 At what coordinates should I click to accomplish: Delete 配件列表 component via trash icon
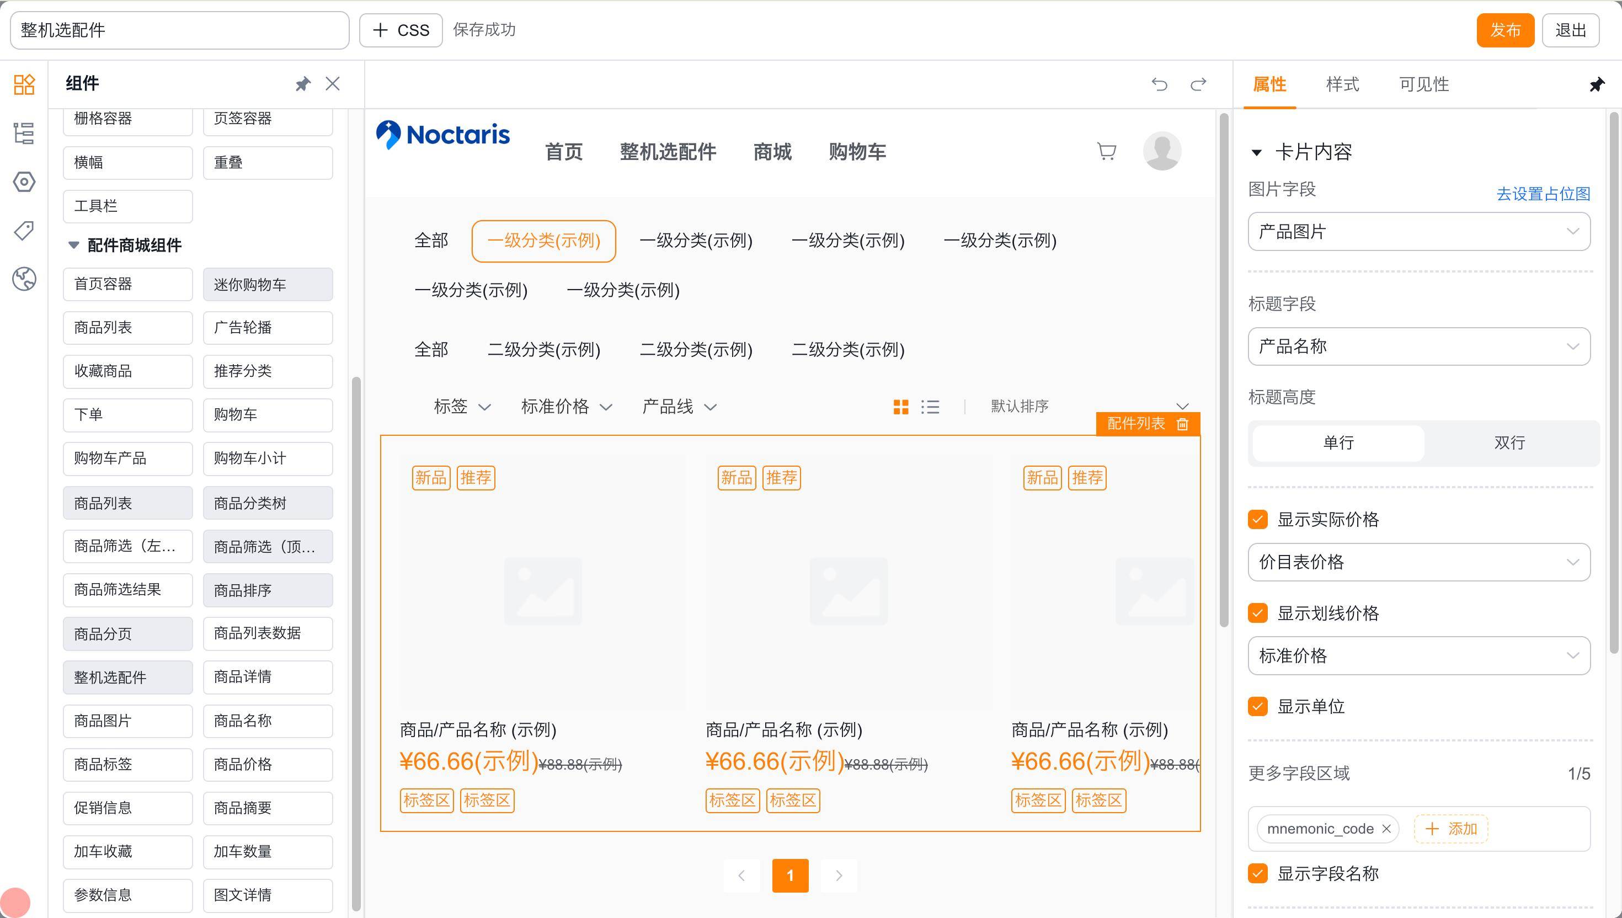pyautogui.click(x=1183, y=424)
